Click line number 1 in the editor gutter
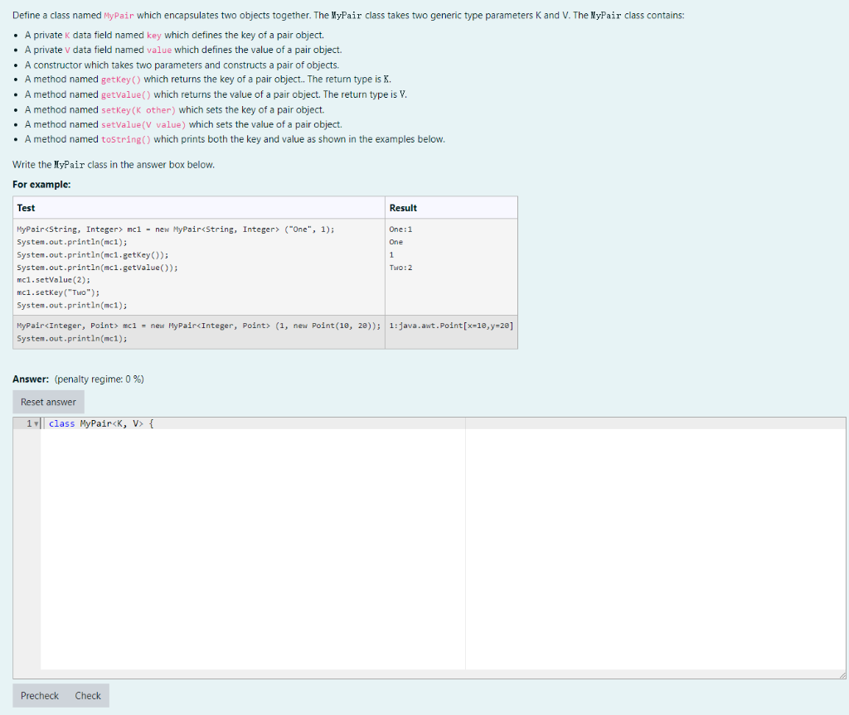The height and width of the screenshot is (715, 849). tap(27, 423)
